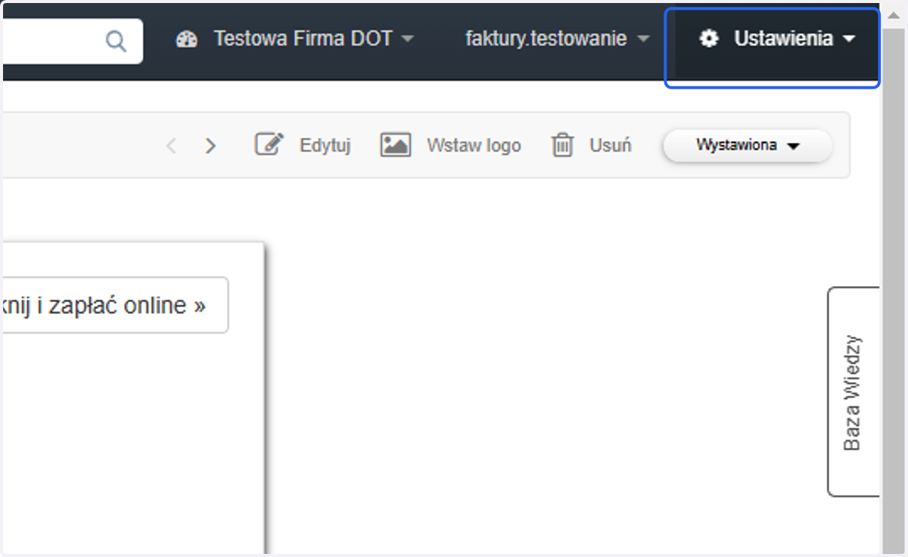Click the Wstaw logo image icon
Image resolution: width=908 pixels, height=557 pixels.
pos(395,145)
